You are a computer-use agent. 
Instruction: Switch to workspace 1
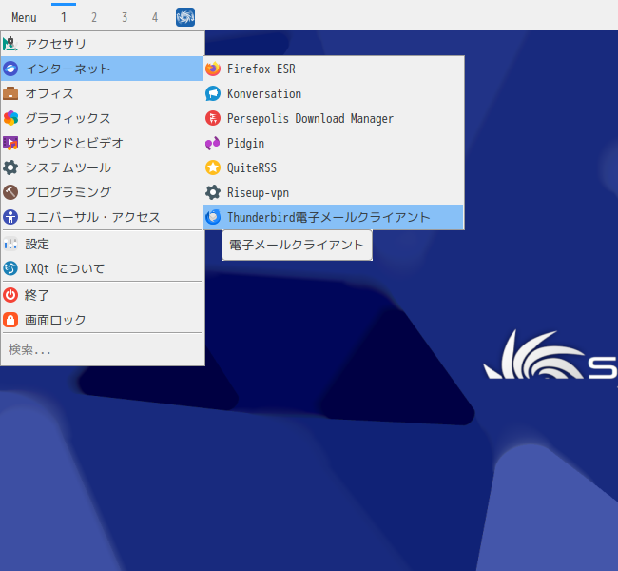click(x=64, y=17)
